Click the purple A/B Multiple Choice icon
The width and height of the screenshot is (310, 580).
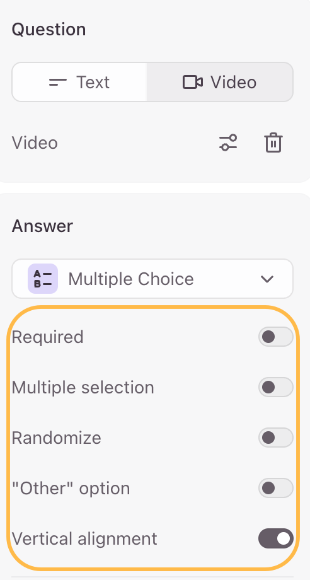(43, 279)
